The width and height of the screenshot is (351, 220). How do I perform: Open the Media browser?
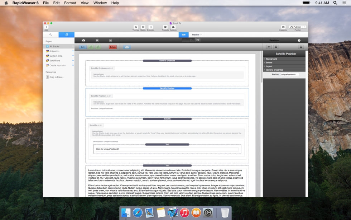[x=143, y=27]
